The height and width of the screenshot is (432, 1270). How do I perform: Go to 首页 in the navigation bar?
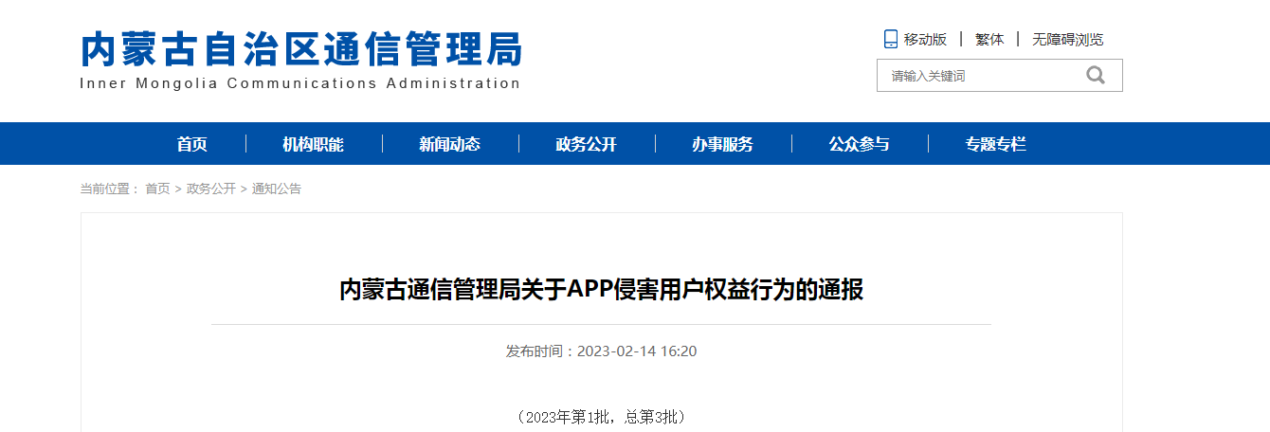tap(191, 144)
